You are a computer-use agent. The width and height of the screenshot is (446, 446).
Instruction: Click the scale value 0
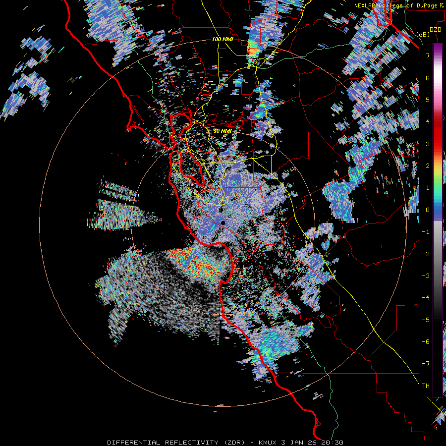428,210
